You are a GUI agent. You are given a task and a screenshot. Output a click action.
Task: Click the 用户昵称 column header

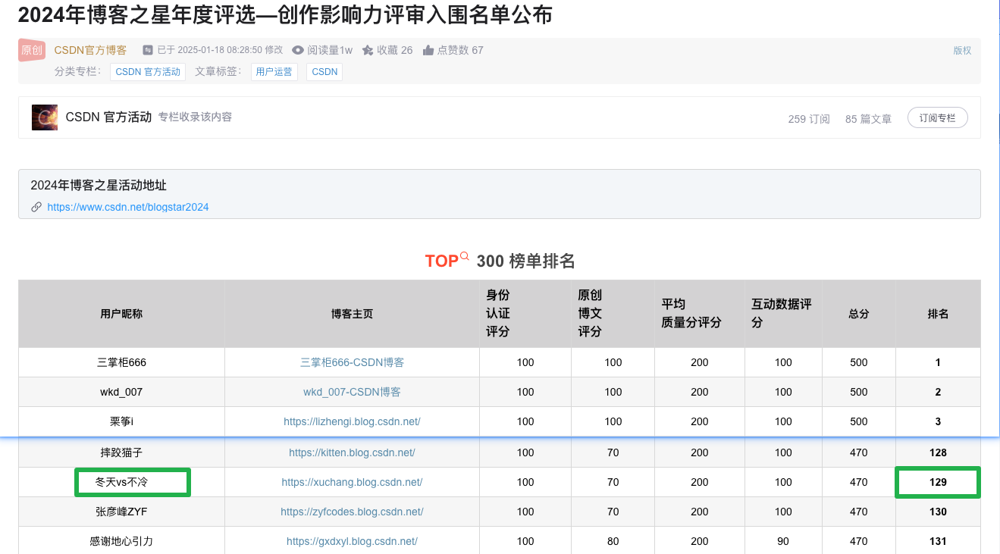tap(121, 314)
